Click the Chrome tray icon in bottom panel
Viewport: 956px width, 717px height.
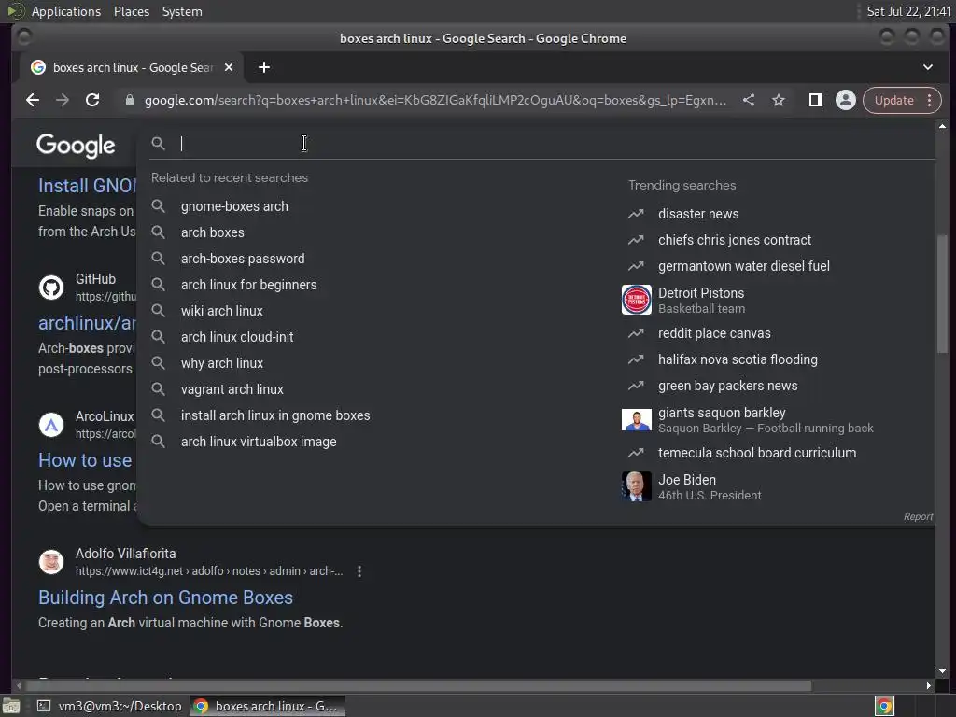point(884,706)
